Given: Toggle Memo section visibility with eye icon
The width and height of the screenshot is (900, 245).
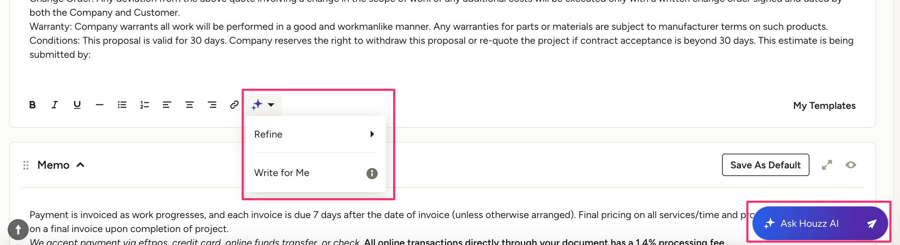Looking at the screenshot, I should 851,165.
